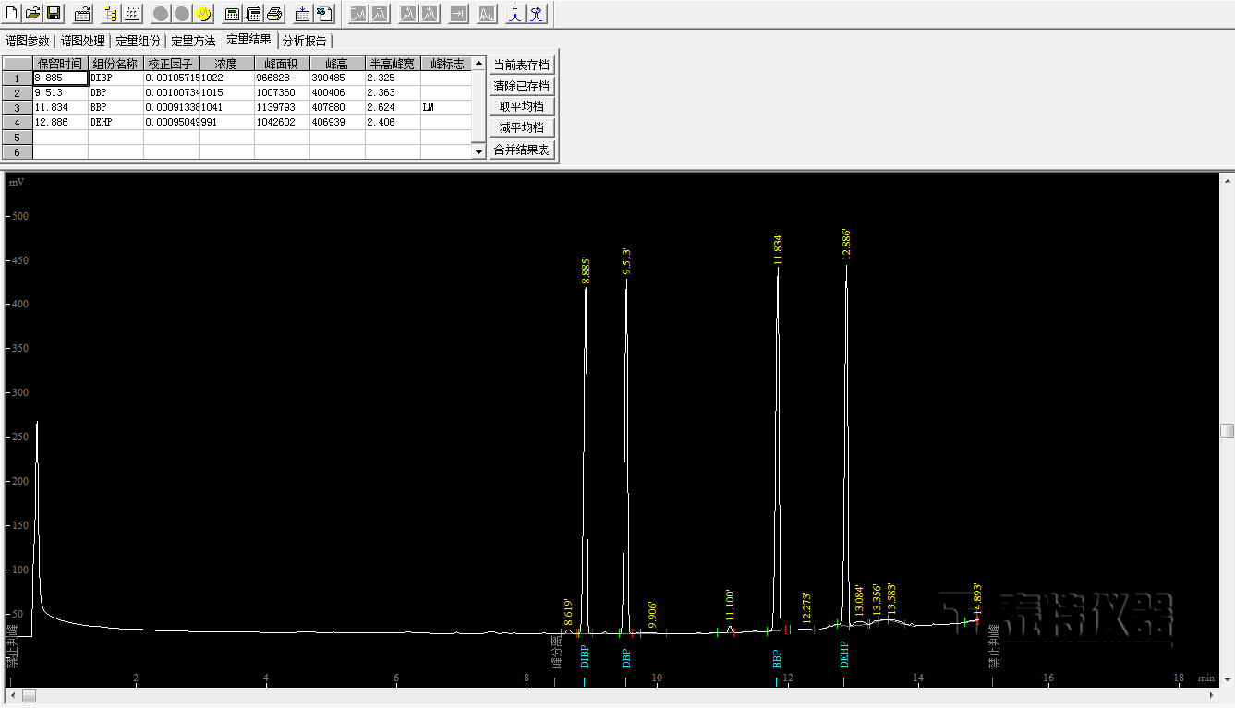1235x708 pixels.
Task: Click the grey arrow-to-bar toolbar icon
Action: coord(458,14)
